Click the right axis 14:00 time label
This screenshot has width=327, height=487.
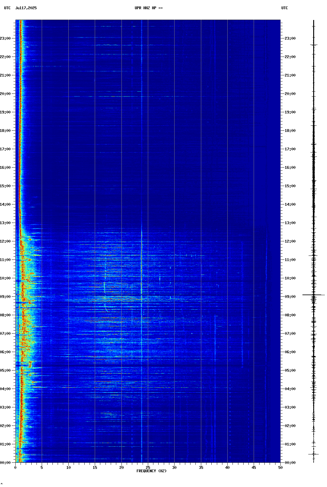pyautogui.click(x=290, y=204)
